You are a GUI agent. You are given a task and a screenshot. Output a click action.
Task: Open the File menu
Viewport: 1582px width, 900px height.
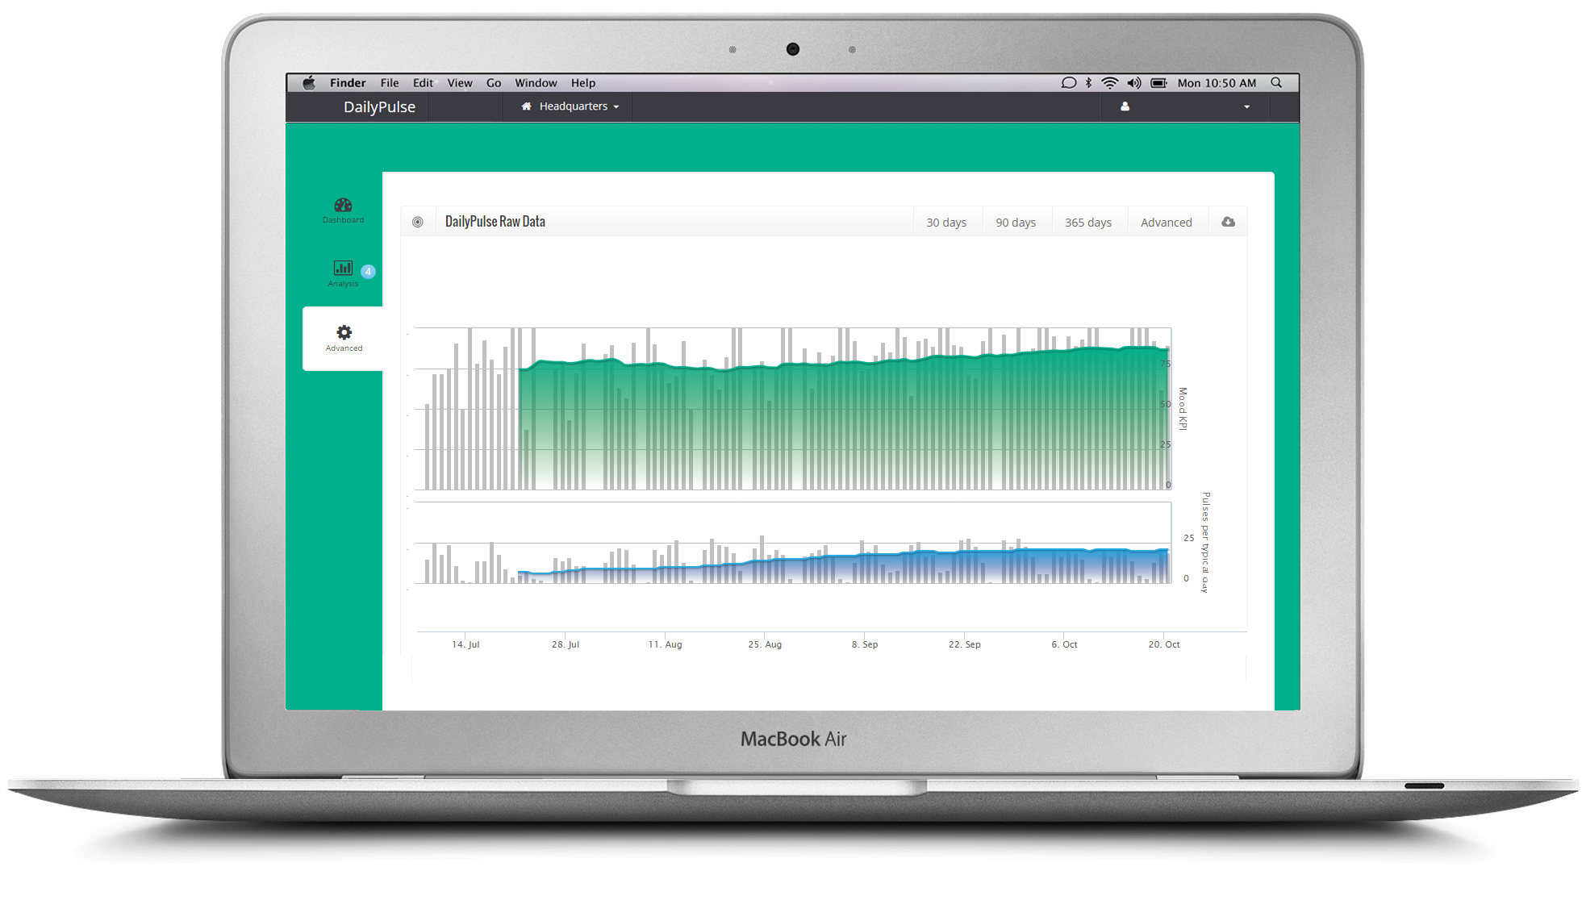tap(390, 83)
